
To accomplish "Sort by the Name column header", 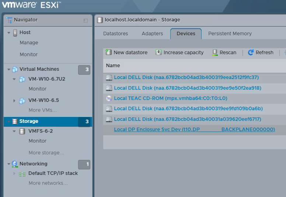I will 113,66.
